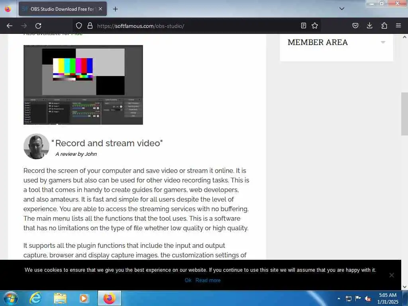This screenshot has width=408, height=306.
Task: Open the Windows Start menu
Action: point(10,298)
